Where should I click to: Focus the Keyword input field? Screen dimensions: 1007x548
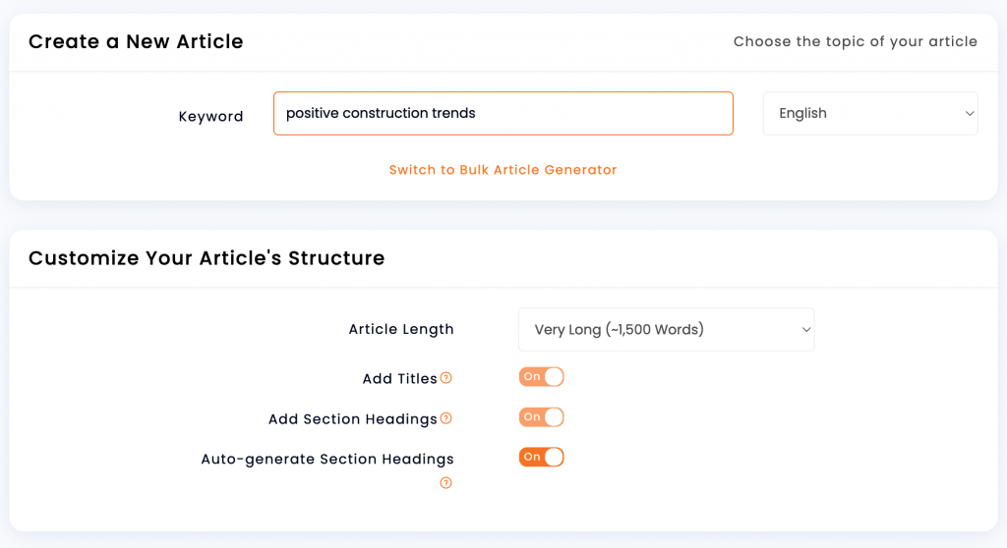tap(503, 114)
